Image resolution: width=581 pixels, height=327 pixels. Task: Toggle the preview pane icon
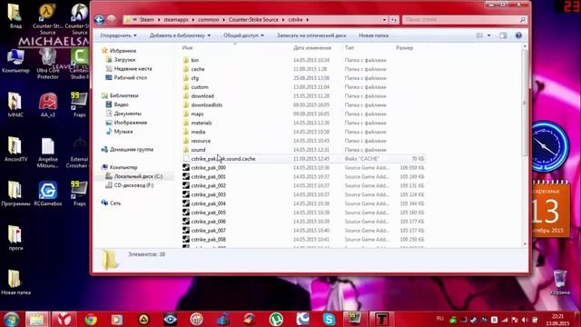pyautogui.click(x=502, y=35)
